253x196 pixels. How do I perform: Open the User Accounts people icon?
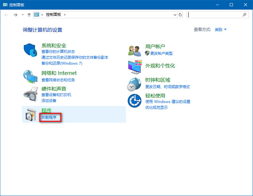click(134, 51)
